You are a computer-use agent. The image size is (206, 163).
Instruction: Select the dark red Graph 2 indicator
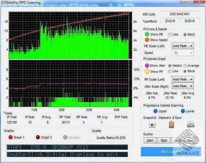click(38, 137)
